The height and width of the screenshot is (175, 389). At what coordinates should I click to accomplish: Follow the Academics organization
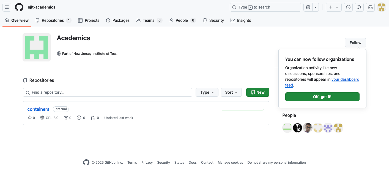coord(355,43)
